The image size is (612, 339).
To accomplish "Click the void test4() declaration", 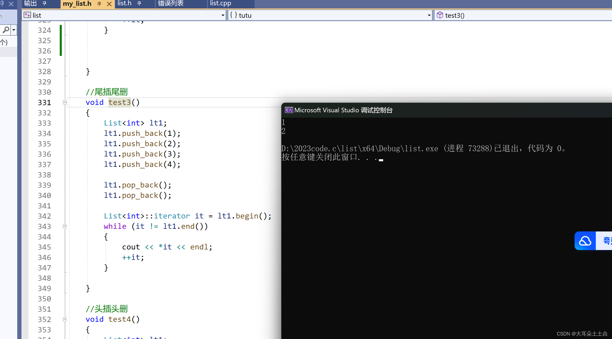I will (112, 319).
